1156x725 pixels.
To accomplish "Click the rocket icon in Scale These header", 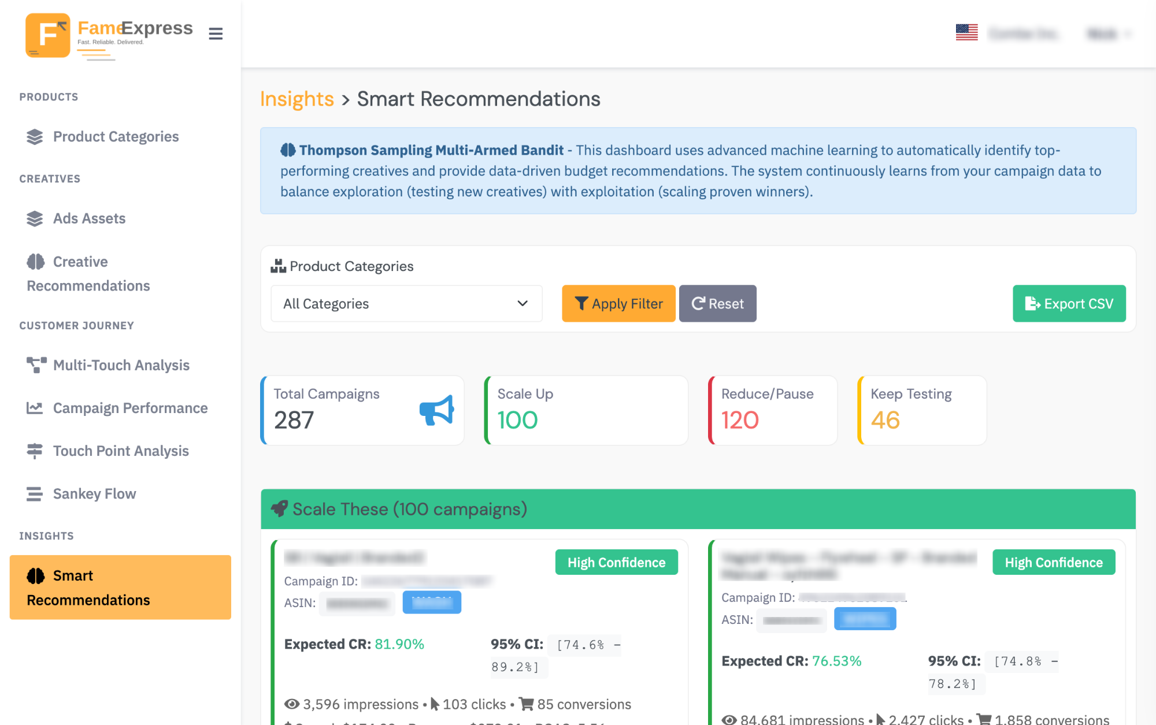I will point(280,509).
